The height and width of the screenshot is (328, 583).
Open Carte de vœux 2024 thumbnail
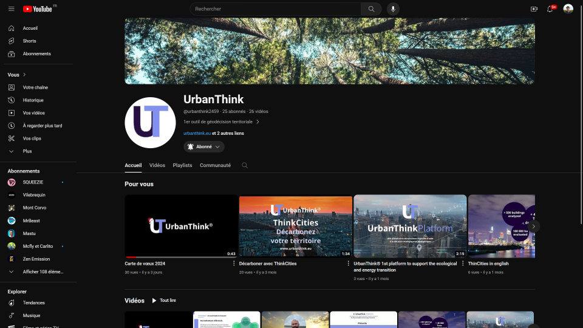[181, 226]
